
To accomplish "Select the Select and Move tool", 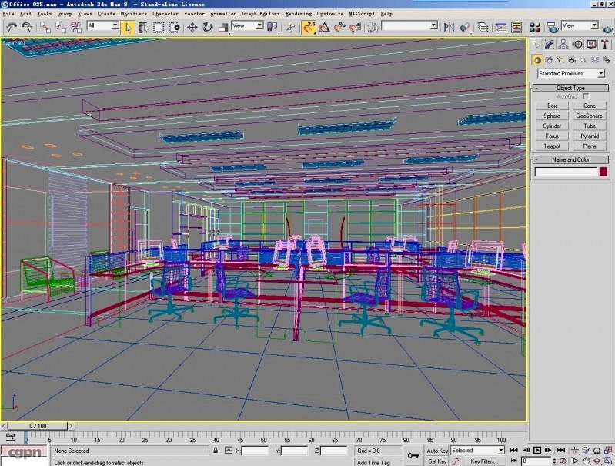I will 192,27.
